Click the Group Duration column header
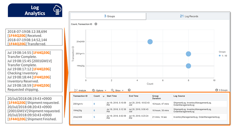The image size is (234, 130). pos(156,97)
